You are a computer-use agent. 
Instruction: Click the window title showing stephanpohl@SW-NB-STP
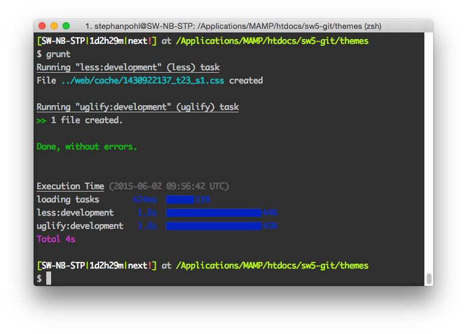[233, 26]
